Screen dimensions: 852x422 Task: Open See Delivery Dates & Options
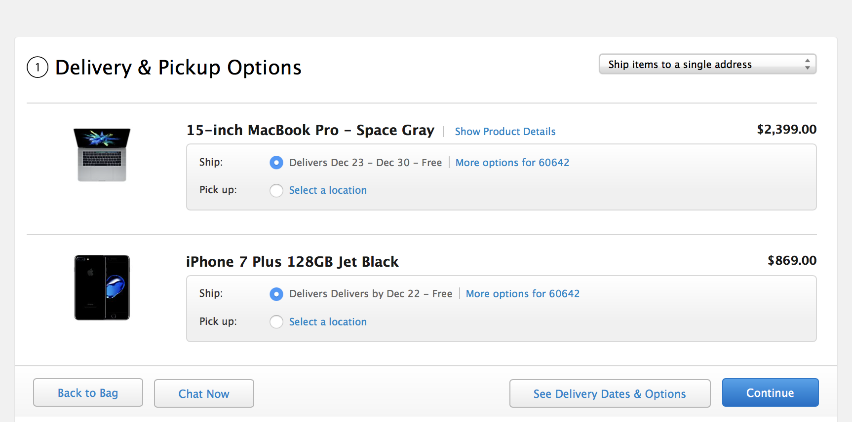(x=609, y=393)
